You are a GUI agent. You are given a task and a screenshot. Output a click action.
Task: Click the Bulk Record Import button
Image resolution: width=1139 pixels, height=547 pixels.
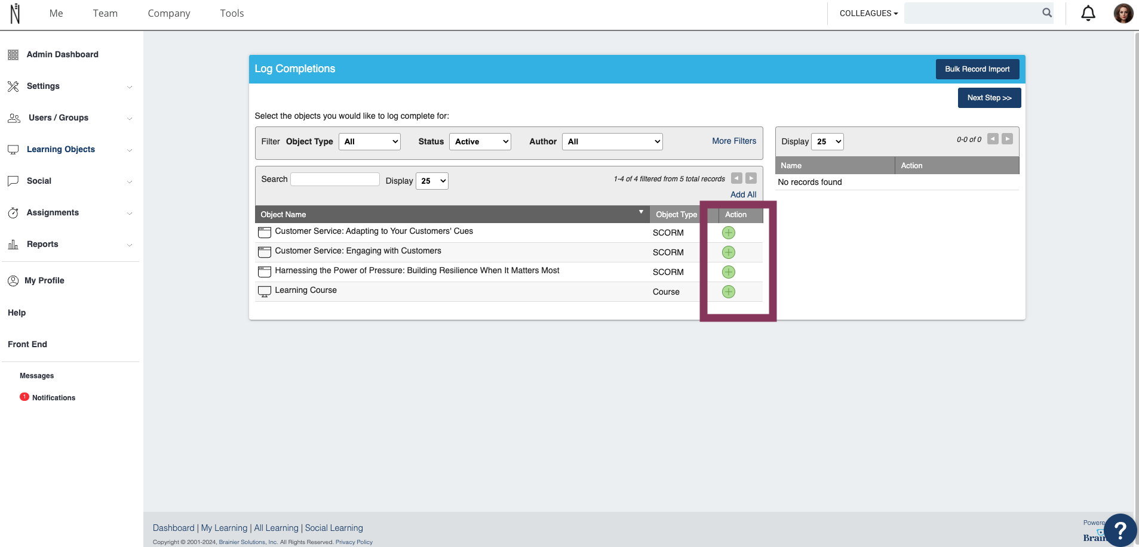[977, 69]
